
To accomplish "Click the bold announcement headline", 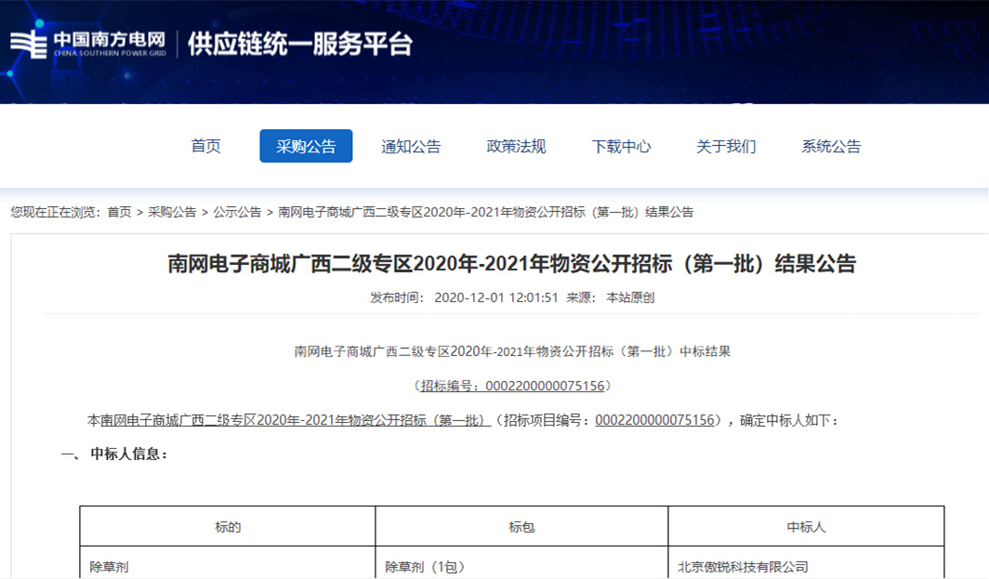I will [511, 264].
